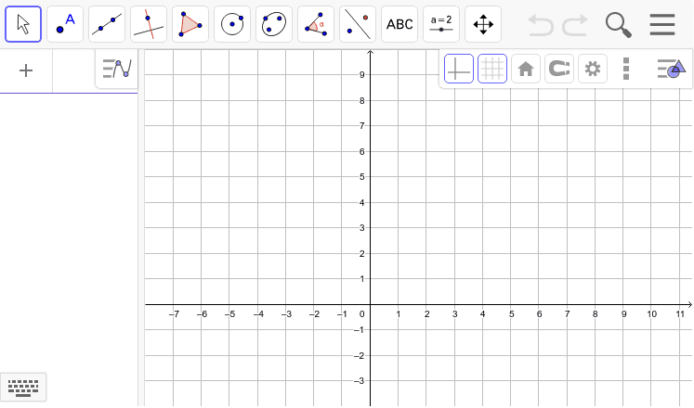Click x-axis label –7
This screenshot has height=408, width=694.
click(x=174, y=314)
